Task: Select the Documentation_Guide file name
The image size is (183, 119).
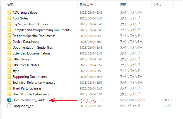Action: click(29, 100)
